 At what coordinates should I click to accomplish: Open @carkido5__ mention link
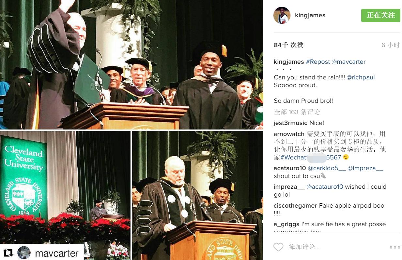327,168
